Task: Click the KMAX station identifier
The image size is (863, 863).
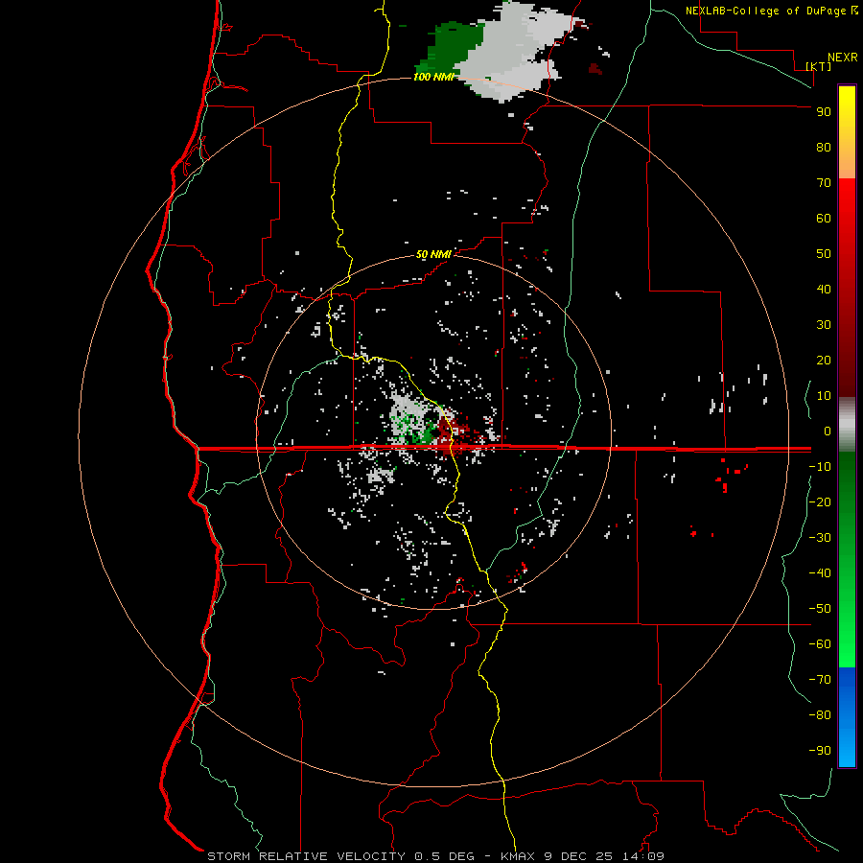Action: click(x=518, y=856)
